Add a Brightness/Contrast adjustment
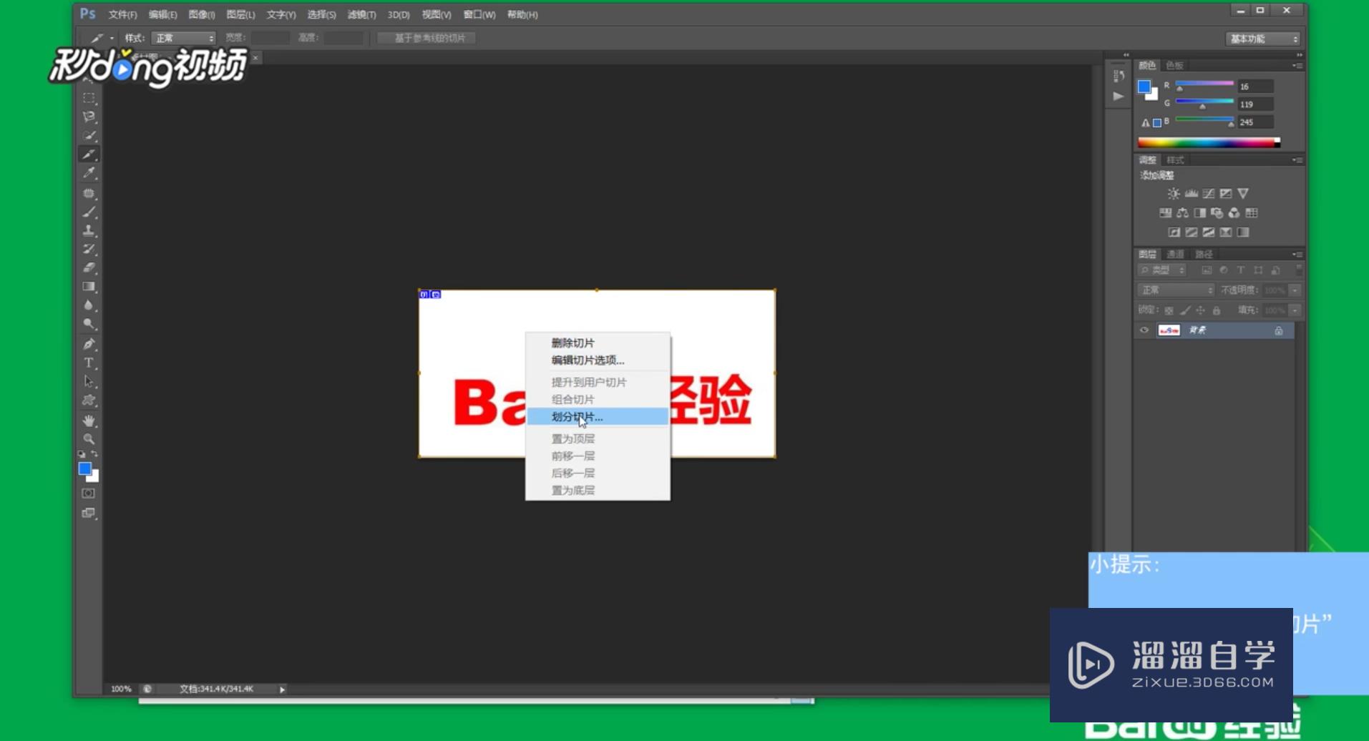Image resolution: width=1369 pixels, height=741 pixels. coord(1174,194)
